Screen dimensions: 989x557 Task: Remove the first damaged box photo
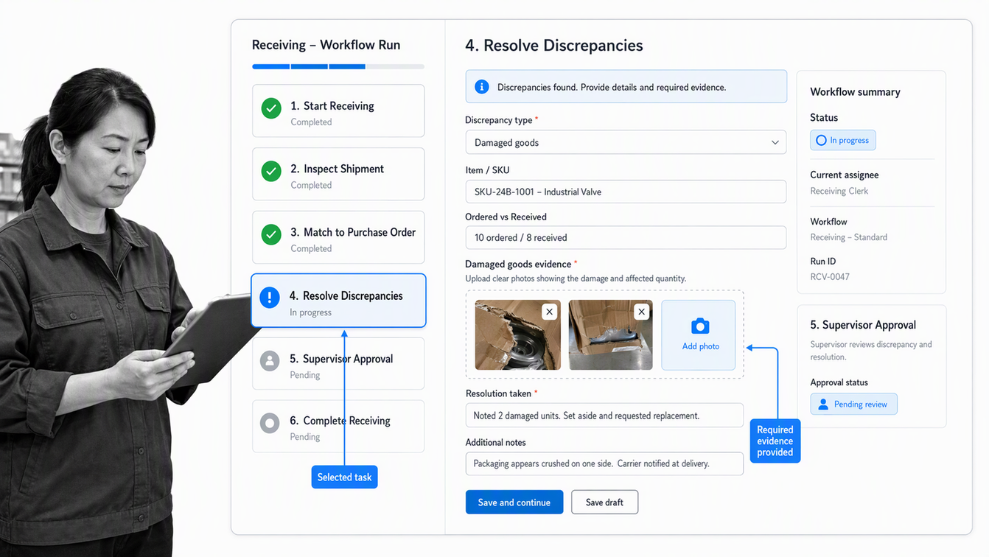549,312
